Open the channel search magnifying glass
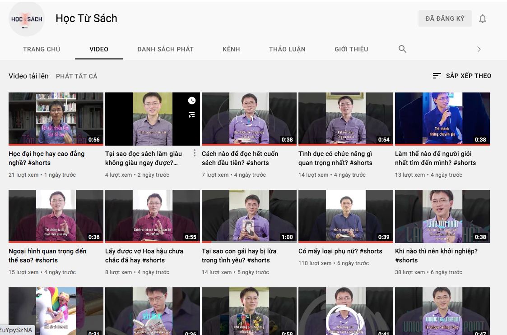 pos(402,49)
